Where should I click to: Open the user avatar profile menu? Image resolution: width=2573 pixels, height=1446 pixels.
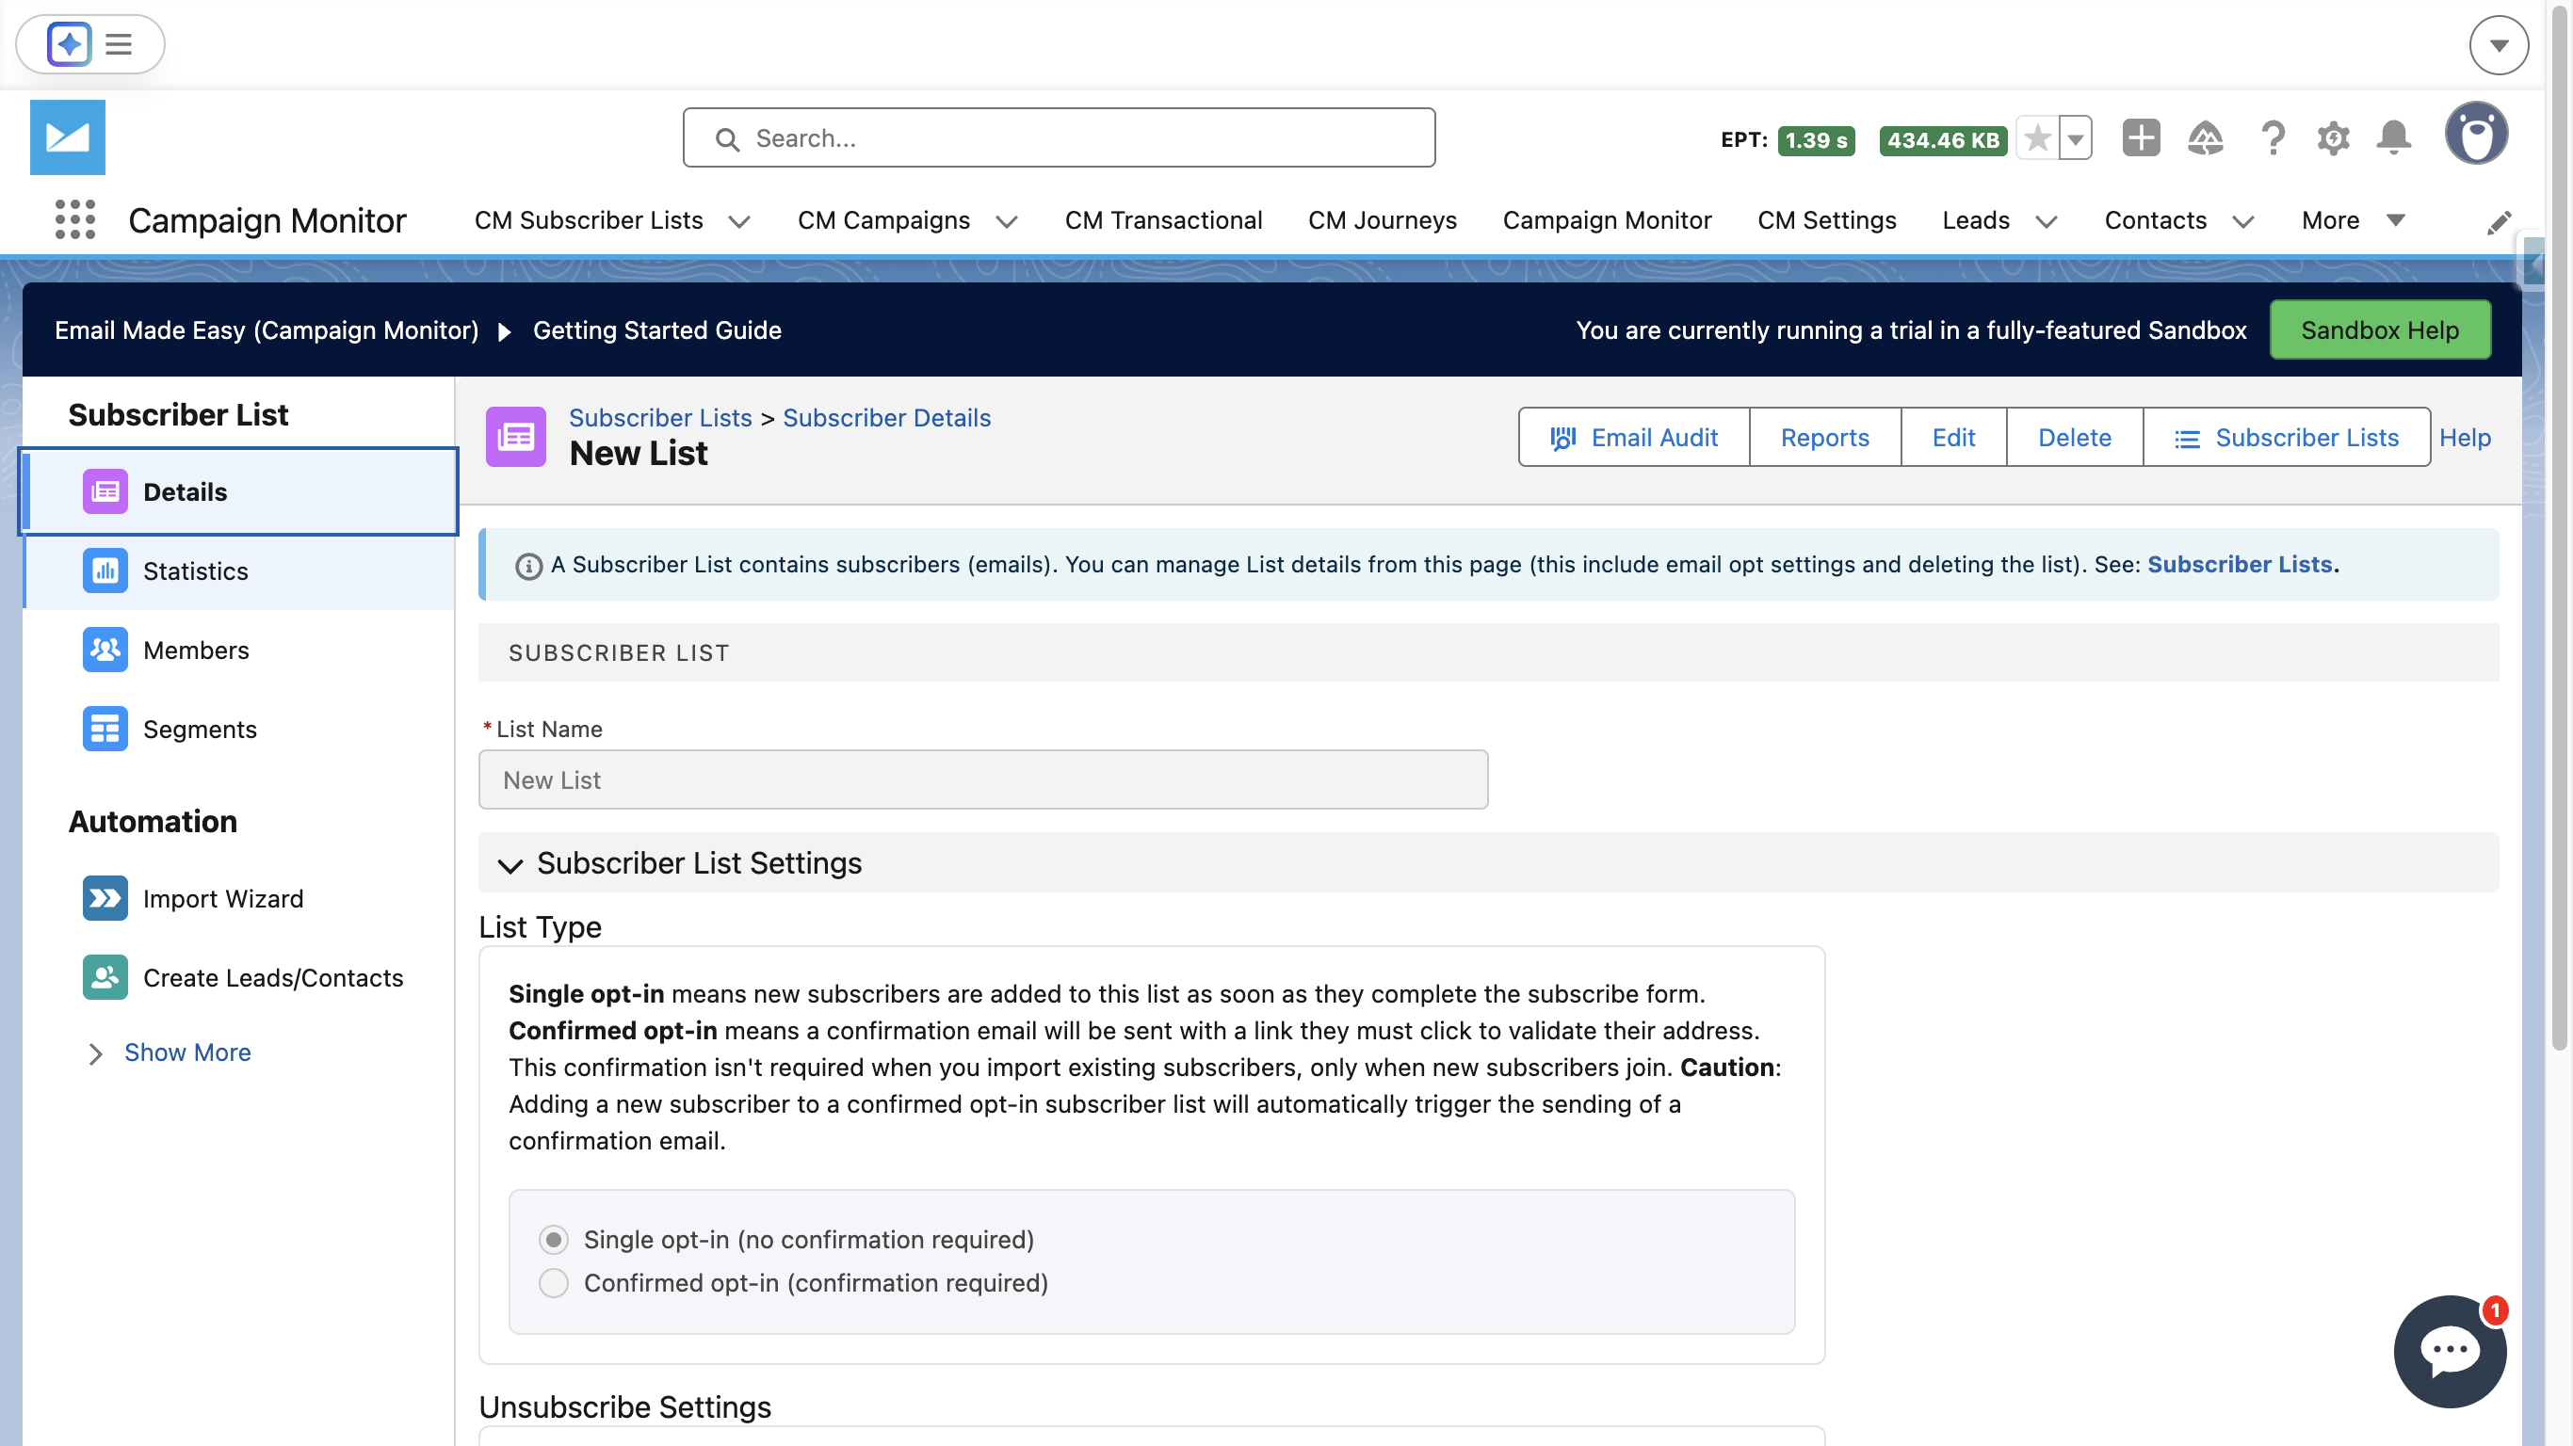[x=2476, y=134]
